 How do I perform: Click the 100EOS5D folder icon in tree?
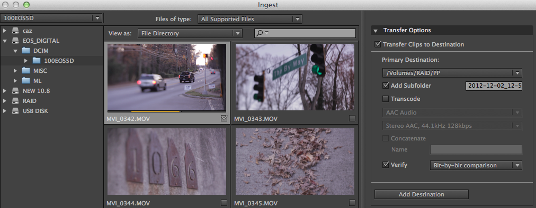pyautogui.click(x=37, y=61)
